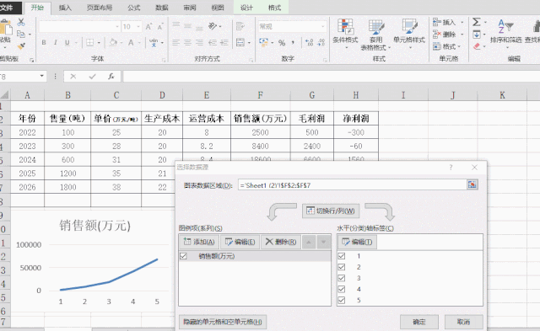The image size is (540, 331).
Task: Open the font size dropdown
Action: [x=138, y=26]
